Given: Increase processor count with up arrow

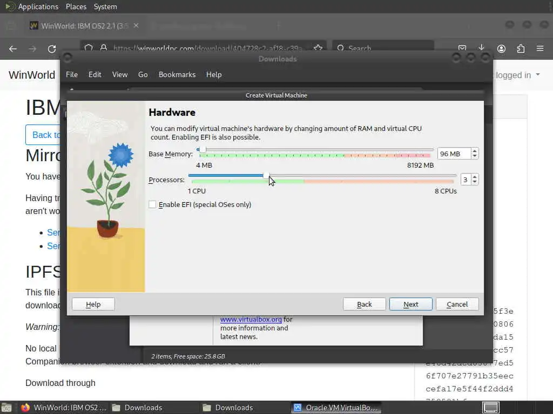Looking at the screenshot, I should (x=475, y=177).
